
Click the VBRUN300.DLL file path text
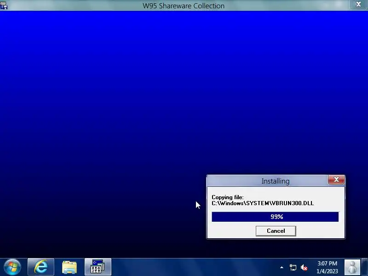263,203
